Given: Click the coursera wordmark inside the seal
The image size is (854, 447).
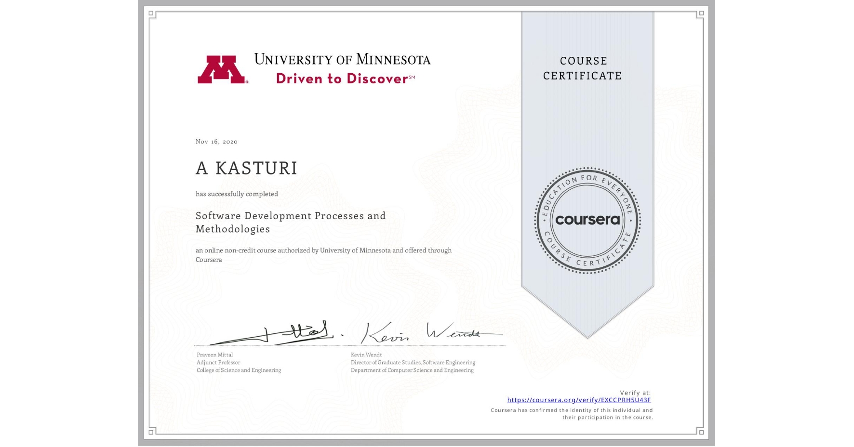Looking at the screenshot, I should [587, 220].
